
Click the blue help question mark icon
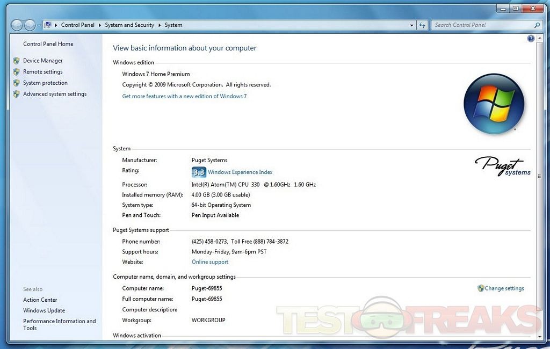click(531, 39)
